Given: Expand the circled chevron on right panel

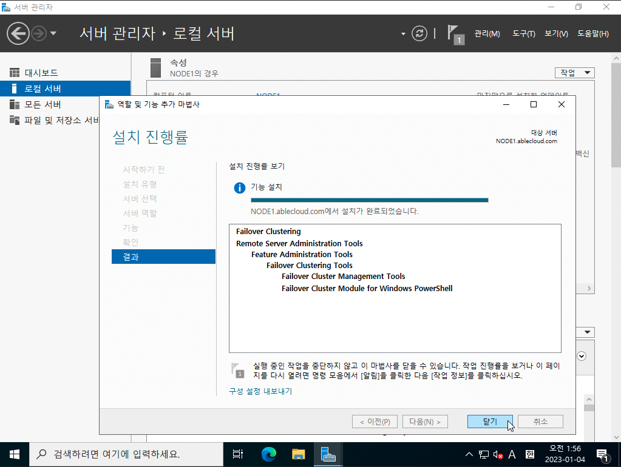Looking at the screenshot, I should (582, 356).
